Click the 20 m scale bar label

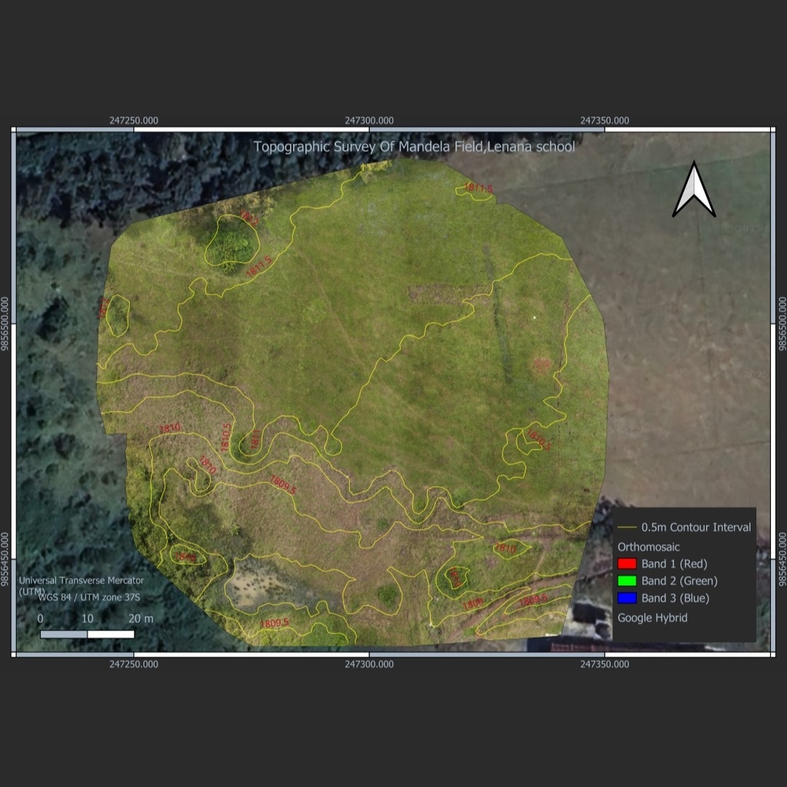coord(141,619)
